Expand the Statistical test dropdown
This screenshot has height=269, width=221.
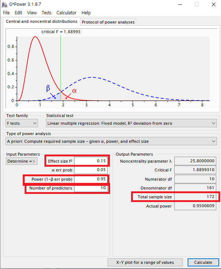pos(131,123)
